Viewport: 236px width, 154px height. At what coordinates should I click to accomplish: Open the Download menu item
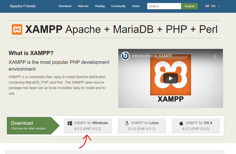(65, 6)
